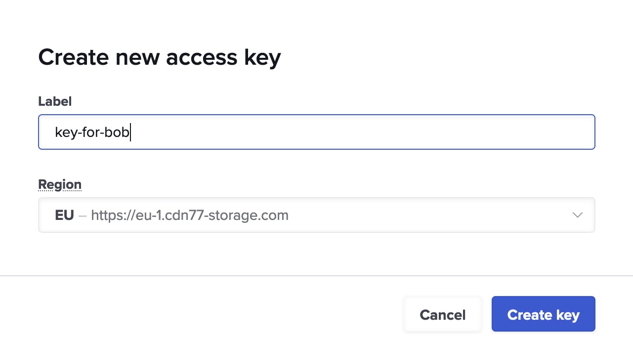Focus the Label input field

point(316,132)
